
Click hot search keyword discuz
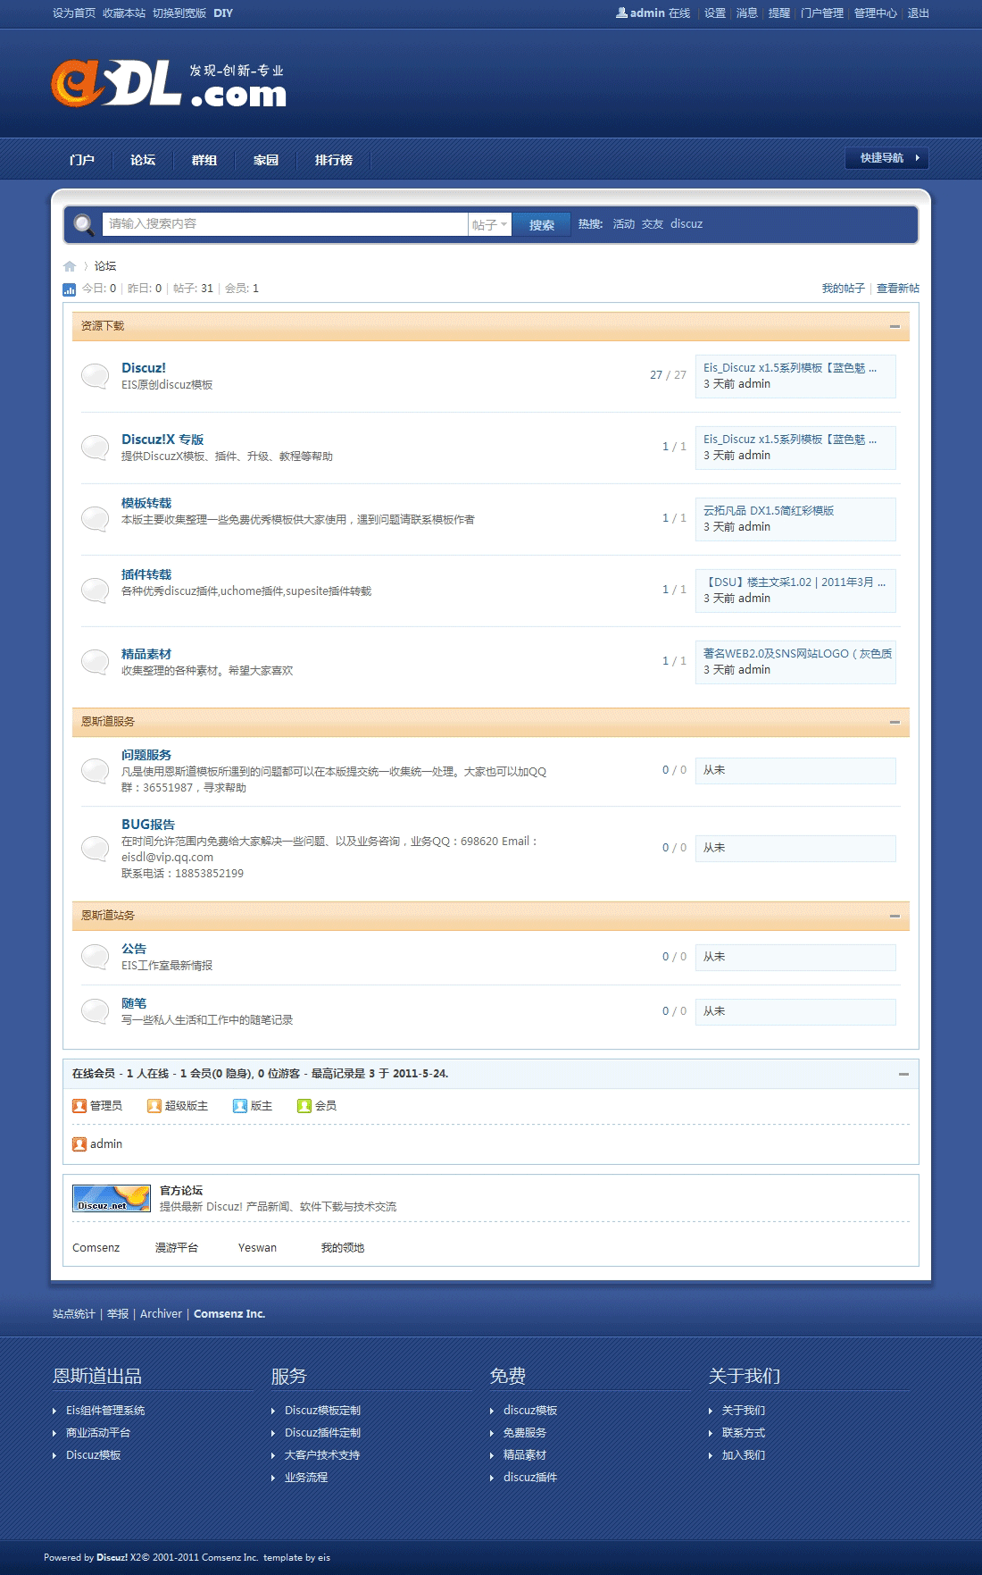(x=687, y=224)
